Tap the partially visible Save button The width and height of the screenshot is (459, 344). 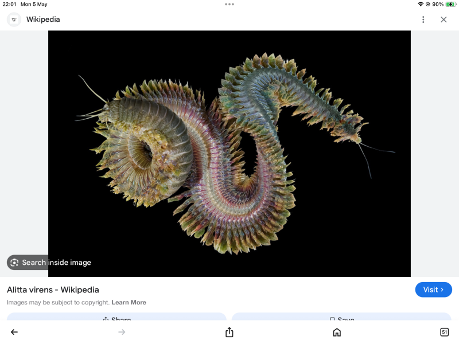pyautogui.click(x=341, y=316)
